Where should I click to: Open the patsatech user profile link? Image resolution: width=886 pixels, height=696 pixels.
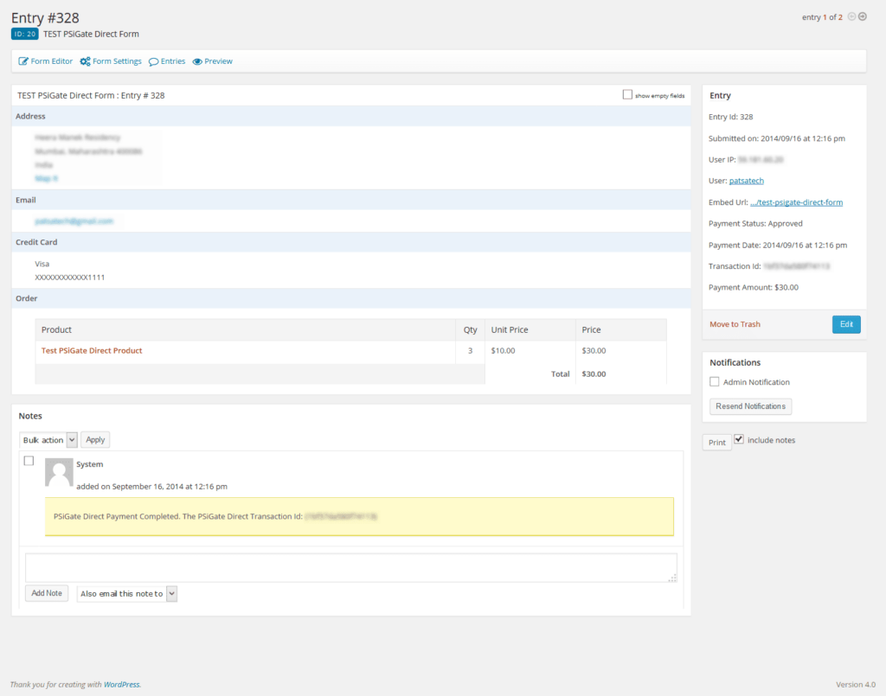pyautogui.click(x=746, y=180)
